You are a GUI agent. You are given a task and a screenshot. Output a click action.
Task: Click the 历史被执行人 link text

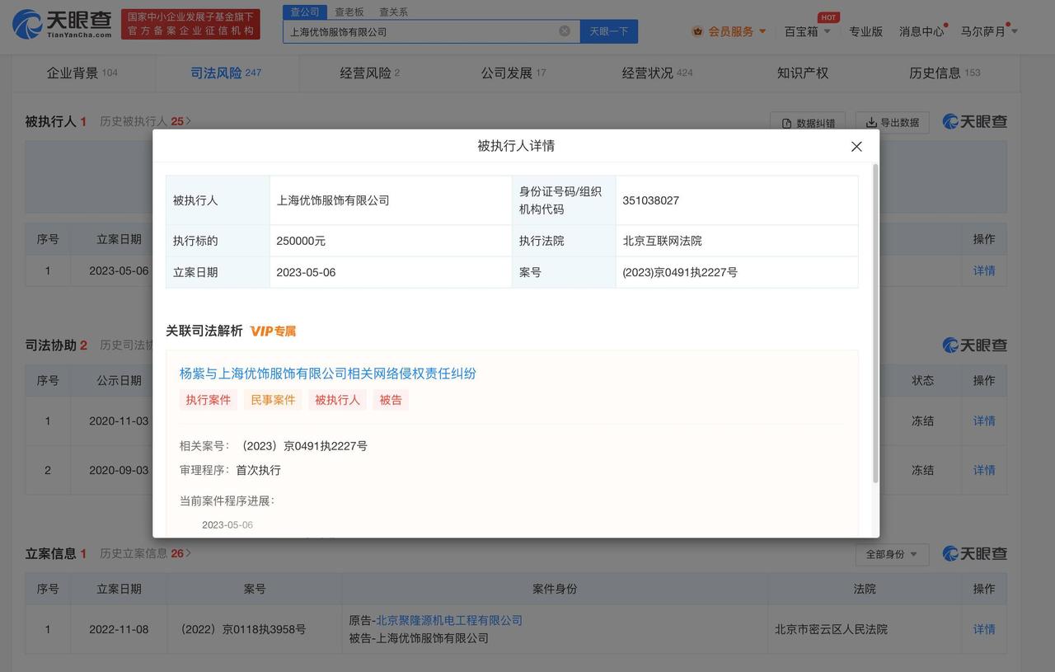pos(133,121)
